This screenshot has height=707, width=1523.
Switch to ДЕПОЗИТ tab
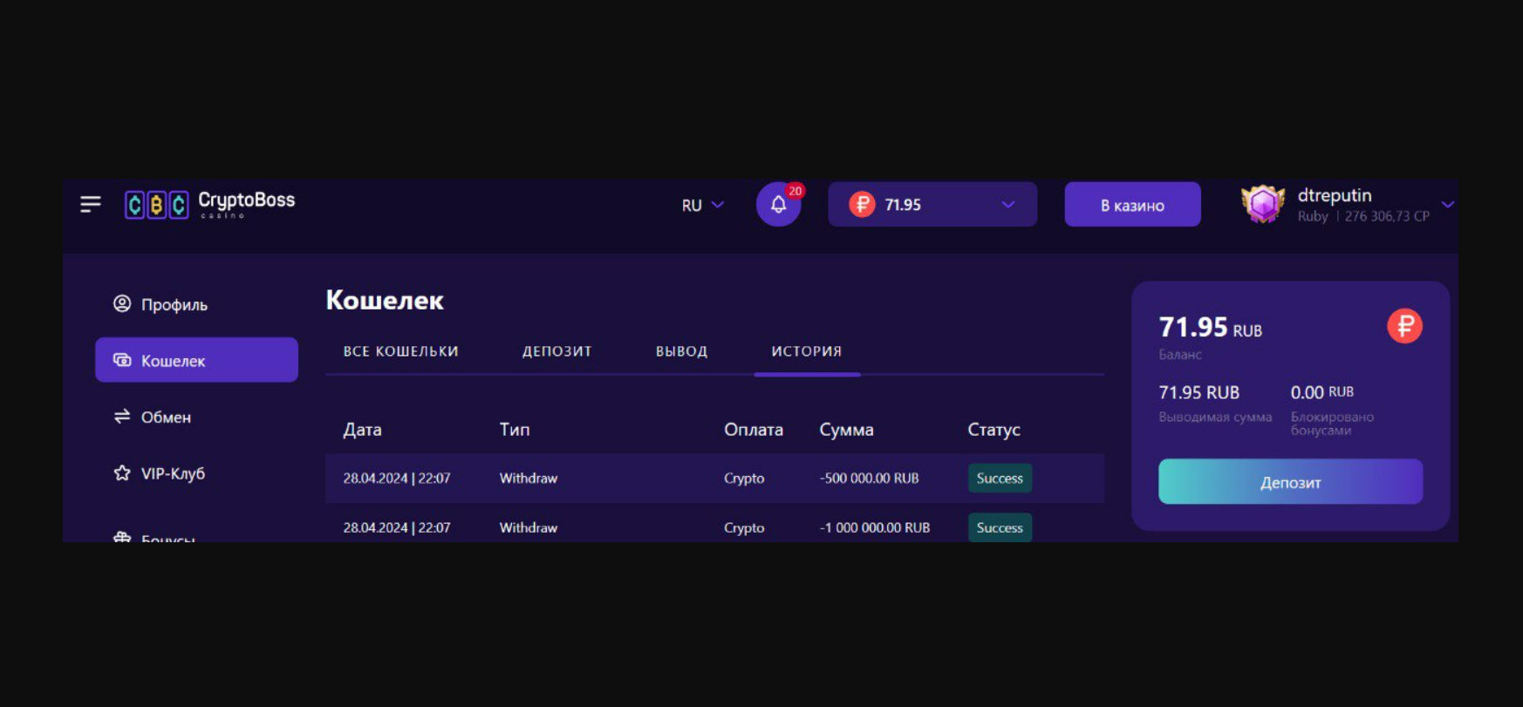[x=557, y=351]
